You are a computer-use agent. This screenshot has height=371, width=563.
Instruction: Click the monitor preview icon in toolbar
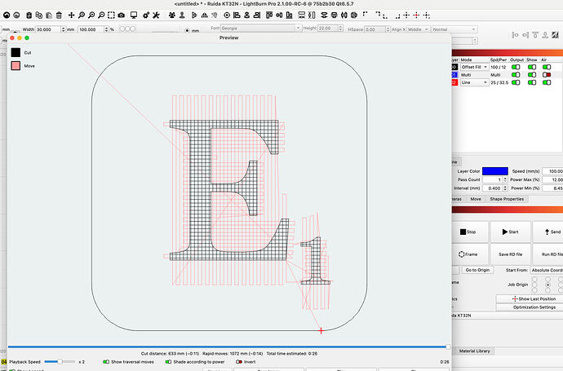pos(135,15)
